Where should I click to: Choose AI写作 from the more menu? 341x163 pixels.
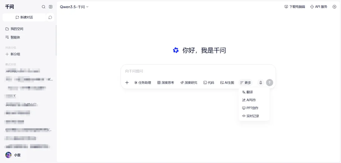coord(254,100)
